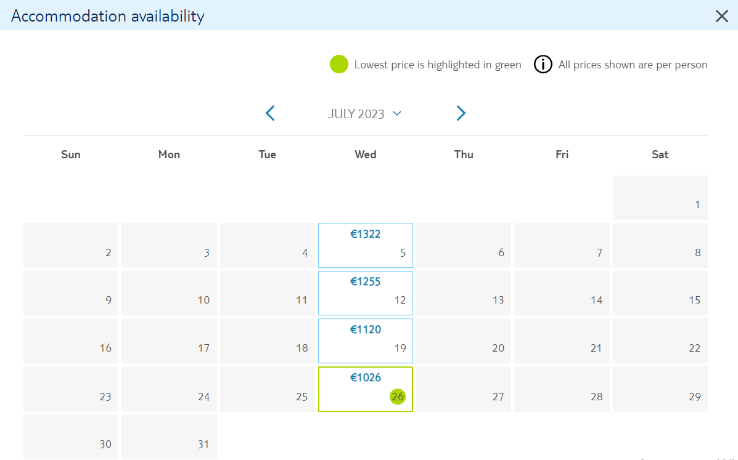Click the unavailable July 20 cell

(464, 341)
